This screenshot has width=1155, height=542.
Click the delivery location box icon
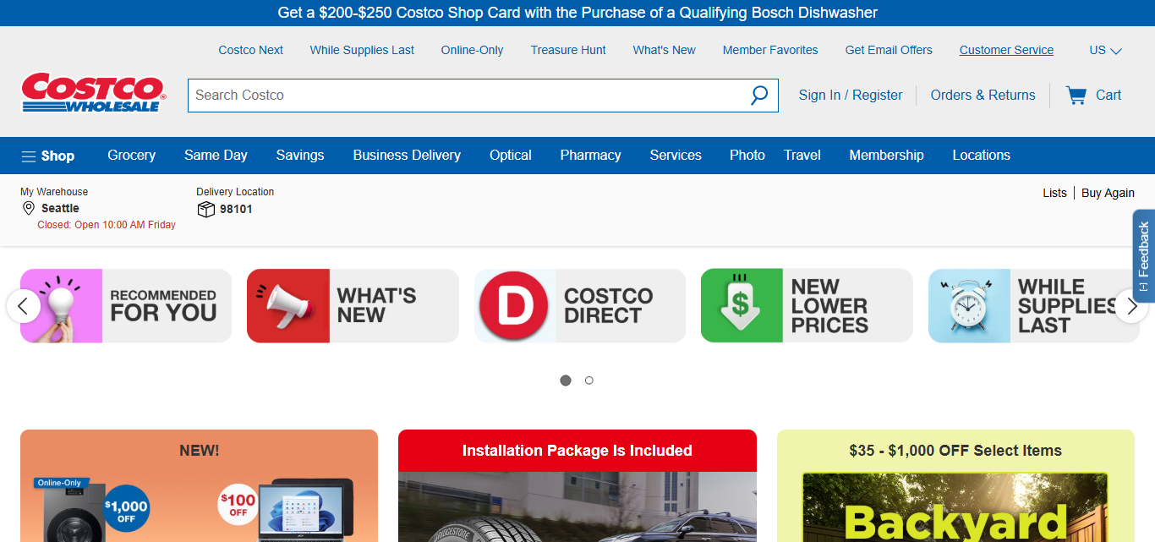coord(205,209)
